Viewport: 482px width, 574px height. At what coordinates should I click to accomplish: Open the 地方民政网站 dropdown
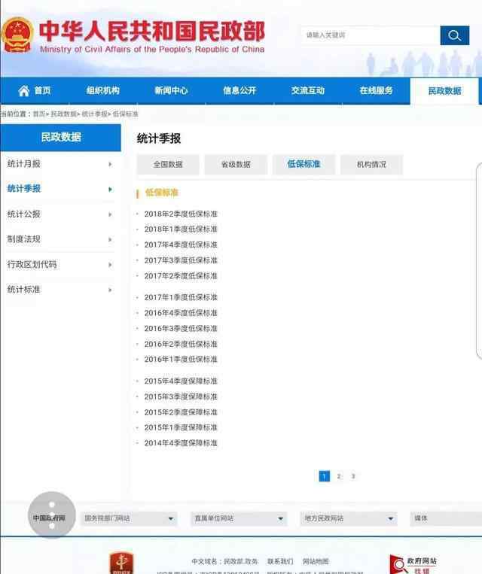tap(349, 518)
